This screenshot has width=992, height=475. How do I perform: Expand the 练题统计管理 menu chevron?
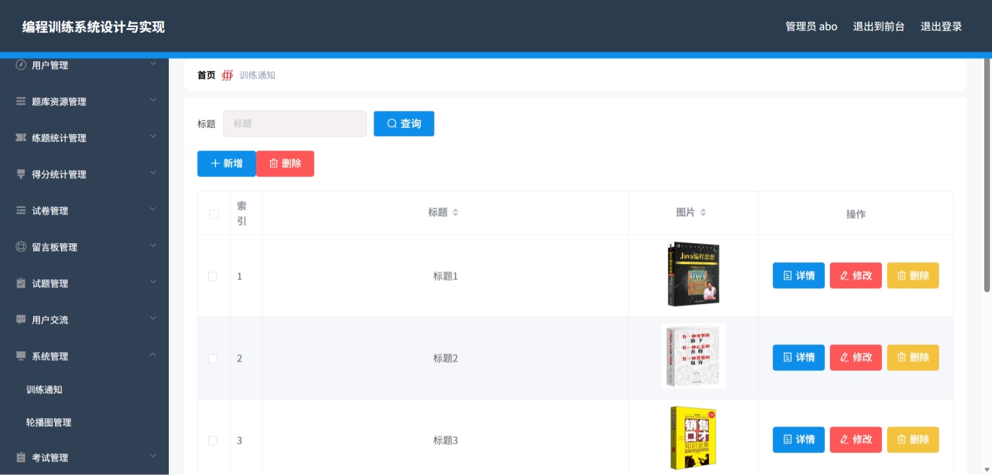click(153, 136)
